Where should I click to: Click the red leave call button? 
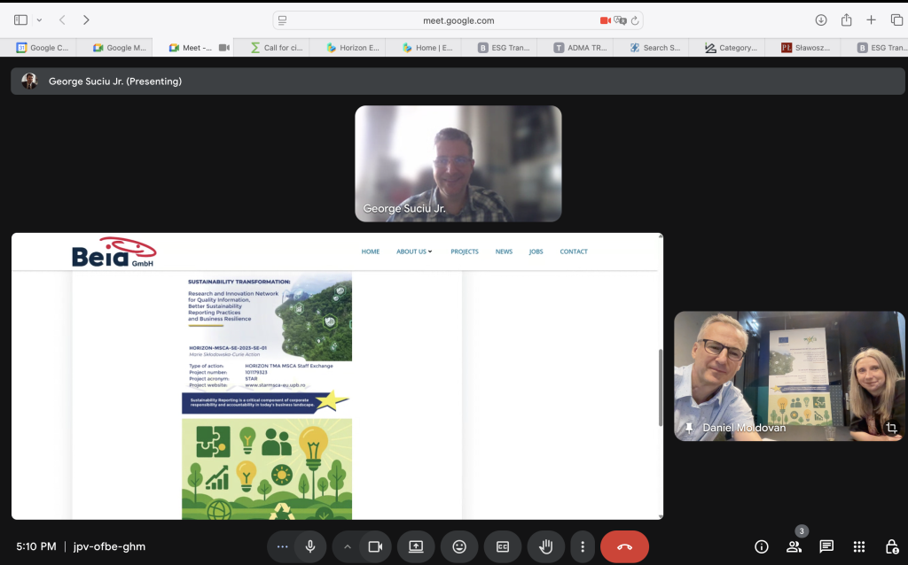tap(624, 546)
